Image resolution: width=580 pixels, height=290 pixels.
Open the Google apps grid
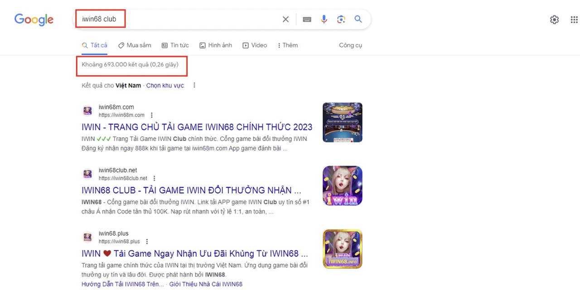point(574,19)
